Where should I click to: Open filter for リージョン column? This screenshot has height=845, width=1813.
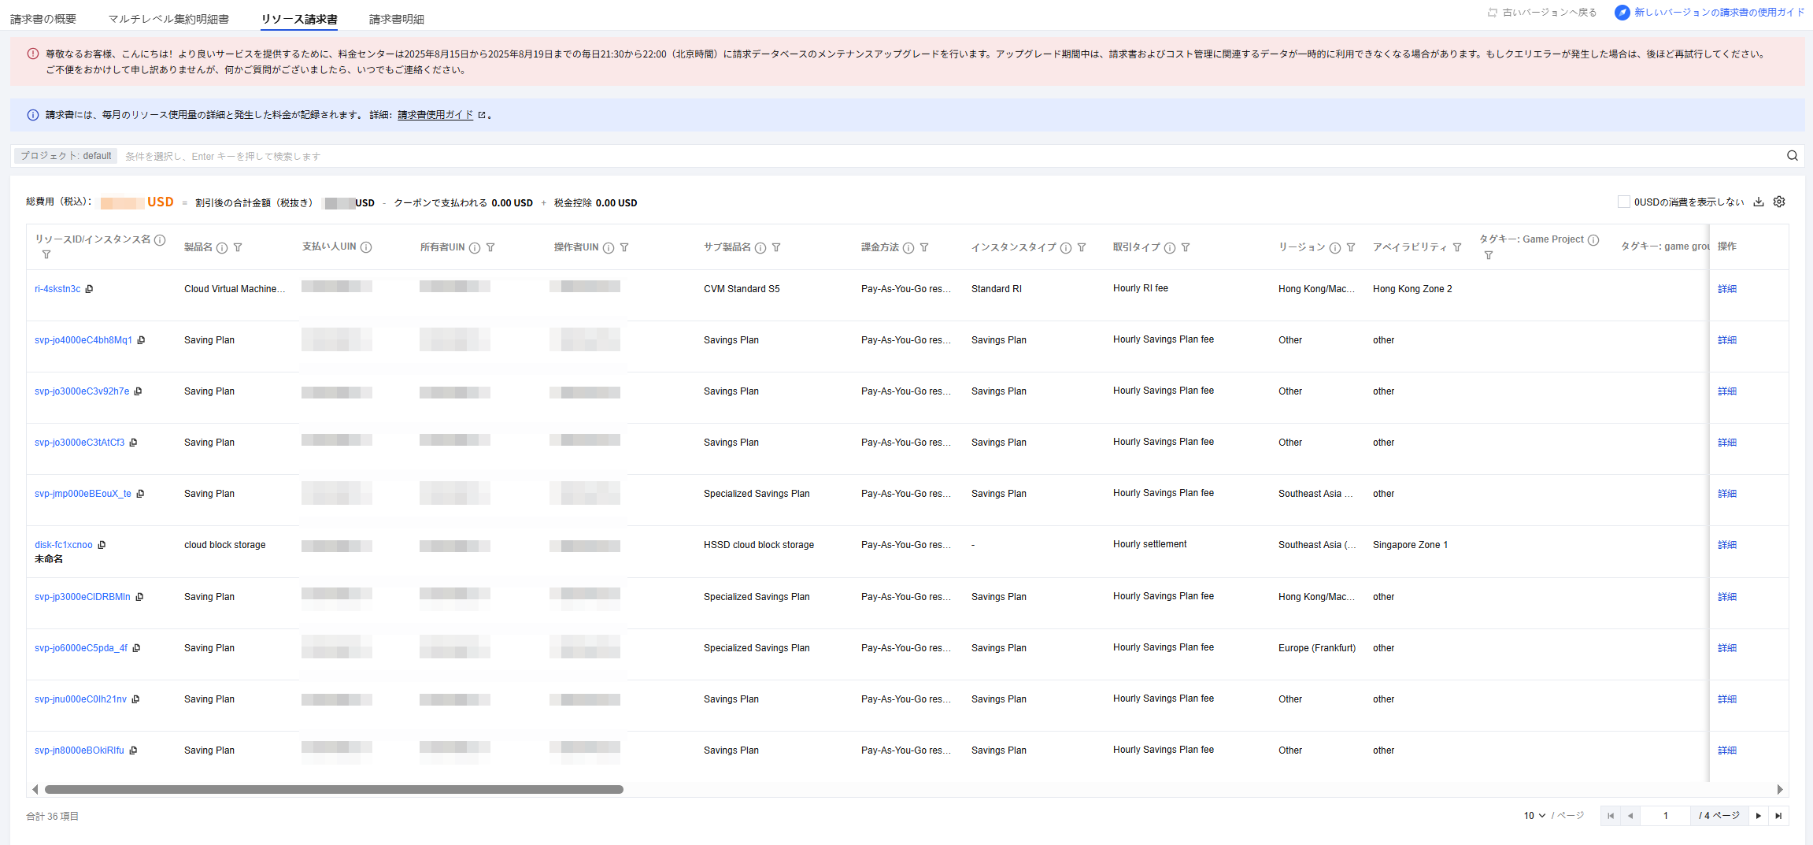click(1351, 247)
